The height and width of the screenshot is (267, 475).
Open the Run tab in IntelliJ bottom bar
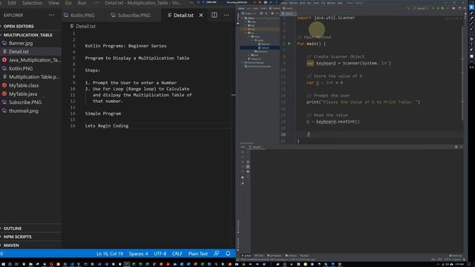pyautogui.click(x=247, y=256)
